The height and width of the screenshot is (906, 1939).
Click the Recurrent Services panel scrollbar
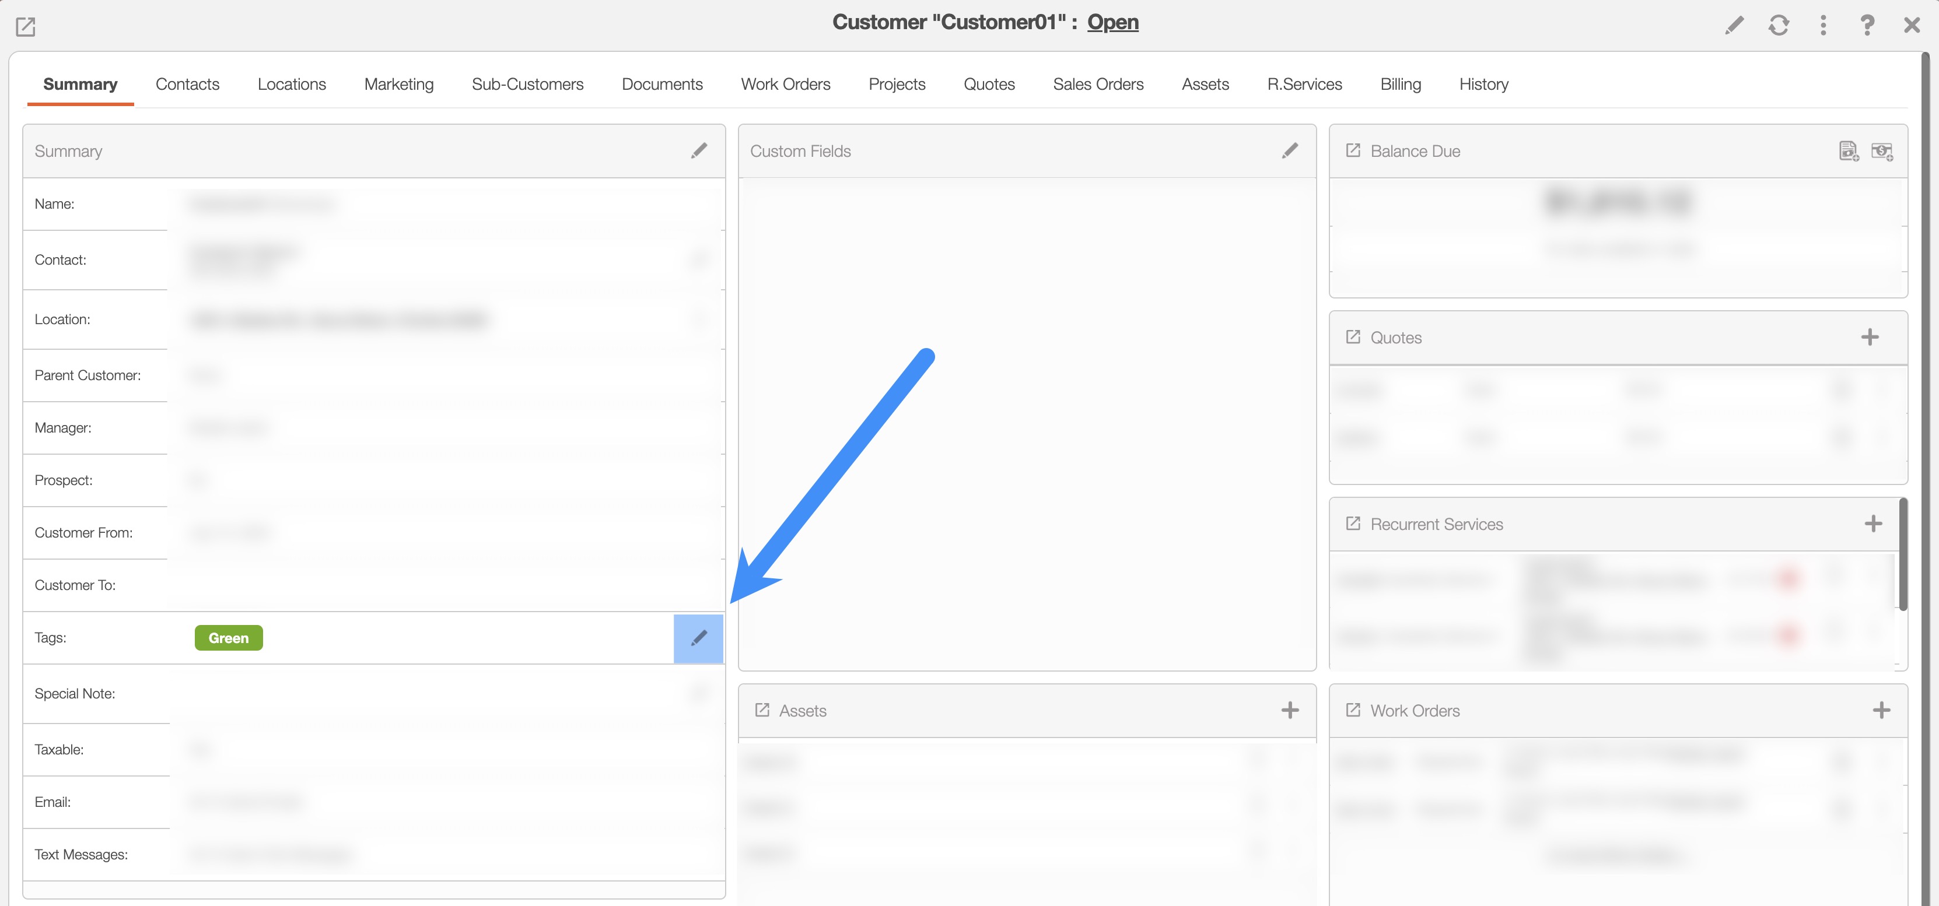coord(1902,553)
